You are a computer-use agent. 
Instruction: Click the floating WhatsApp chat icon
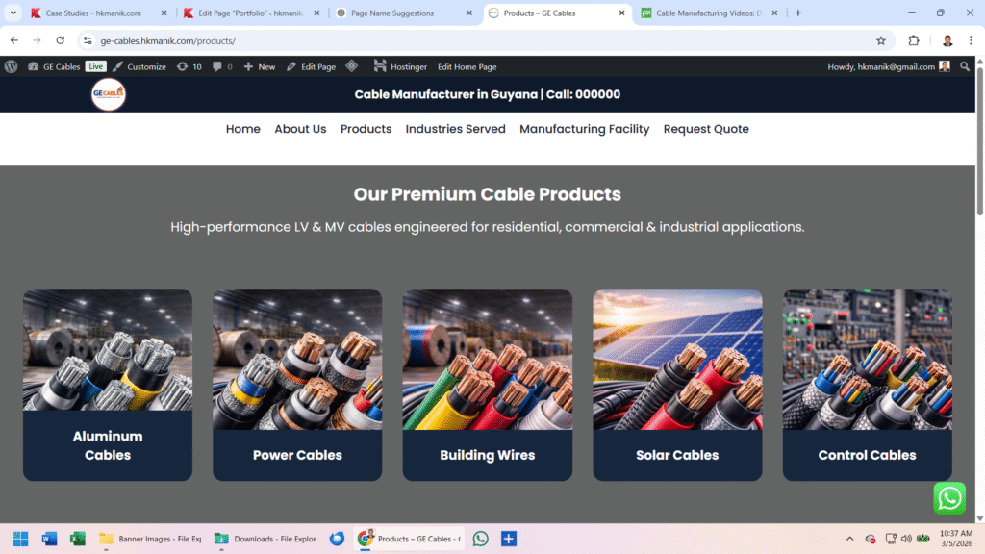coord(949,498)
